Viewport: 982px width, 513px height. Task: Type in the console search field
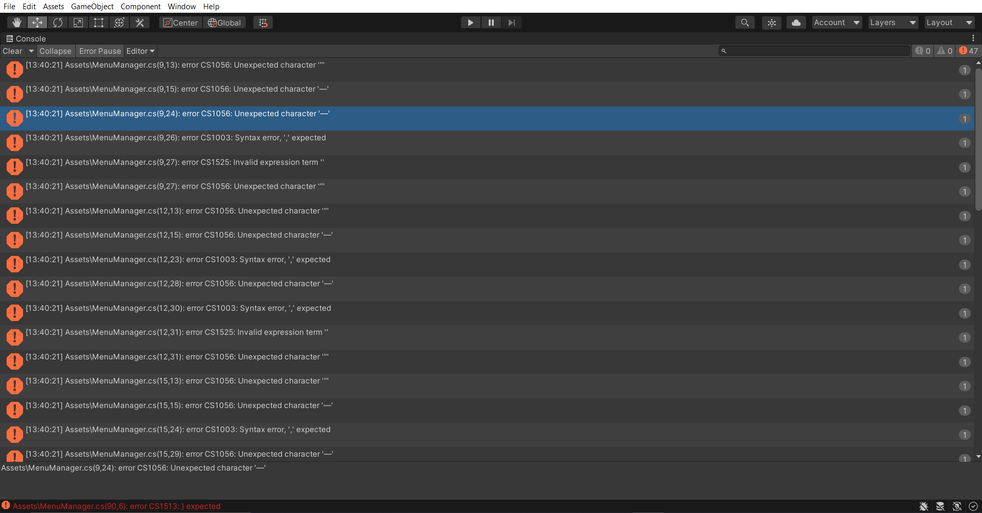(814, 51)
